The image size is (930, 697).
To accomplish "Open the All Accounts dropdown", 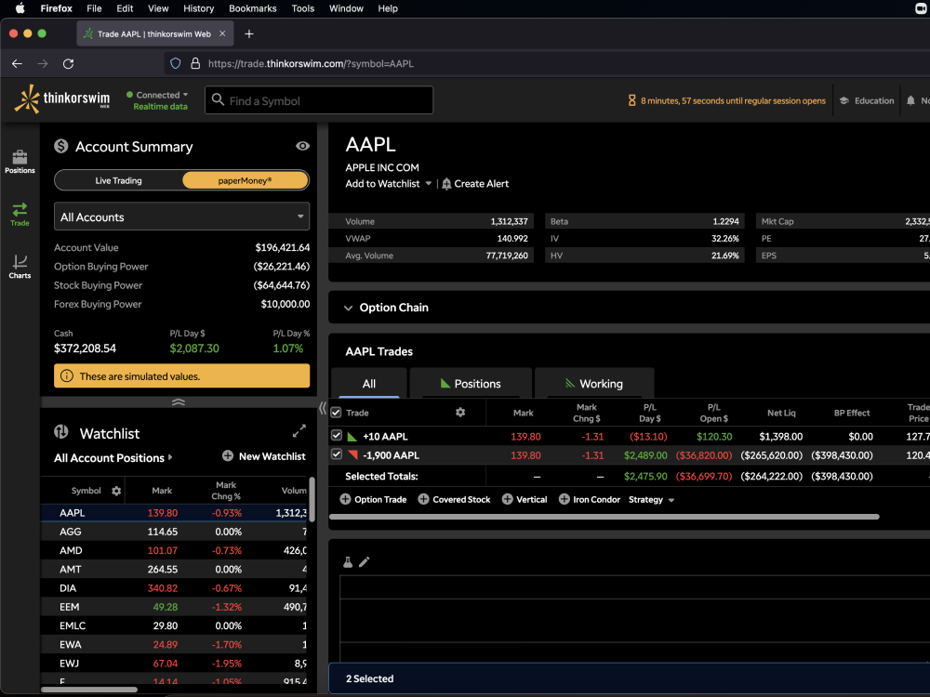I will click(181, 217).
